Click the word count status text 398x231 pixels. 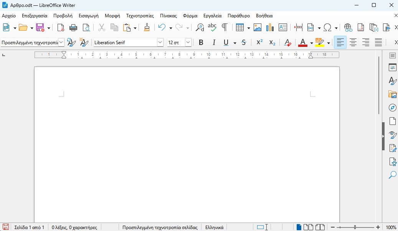pyautogui.click(x=74, y=228)
